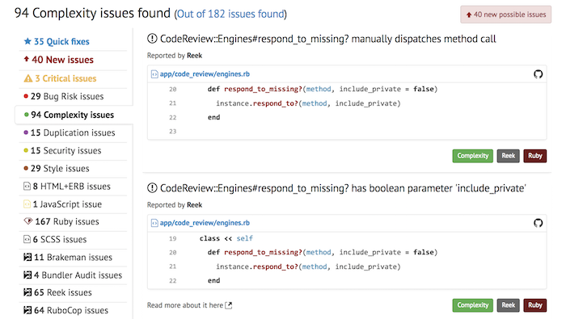Click line number 19 in second snippet

[172, 238]
